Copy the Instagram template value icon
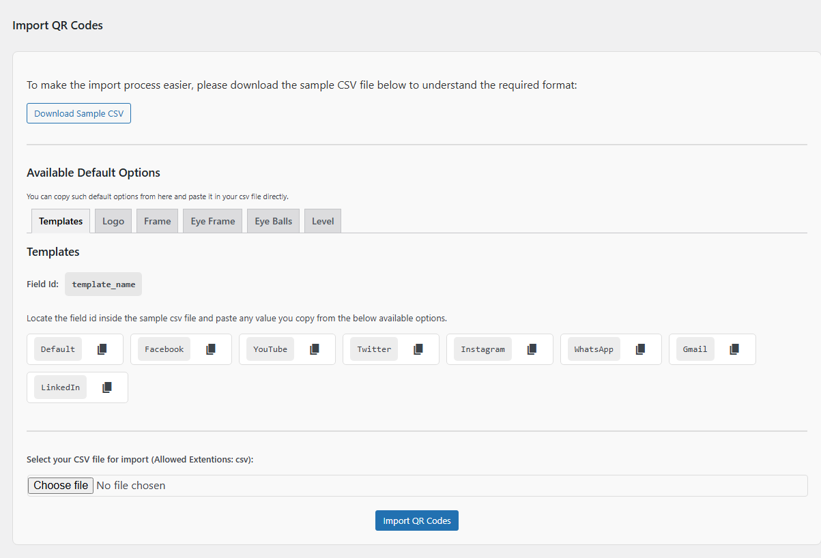Image resolution: width=821 pixels, height=558 pixels. pos(532,349)
